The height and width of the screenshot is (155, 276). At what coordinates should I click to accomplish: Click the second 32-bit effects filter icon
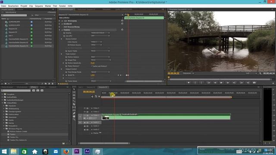38,90
